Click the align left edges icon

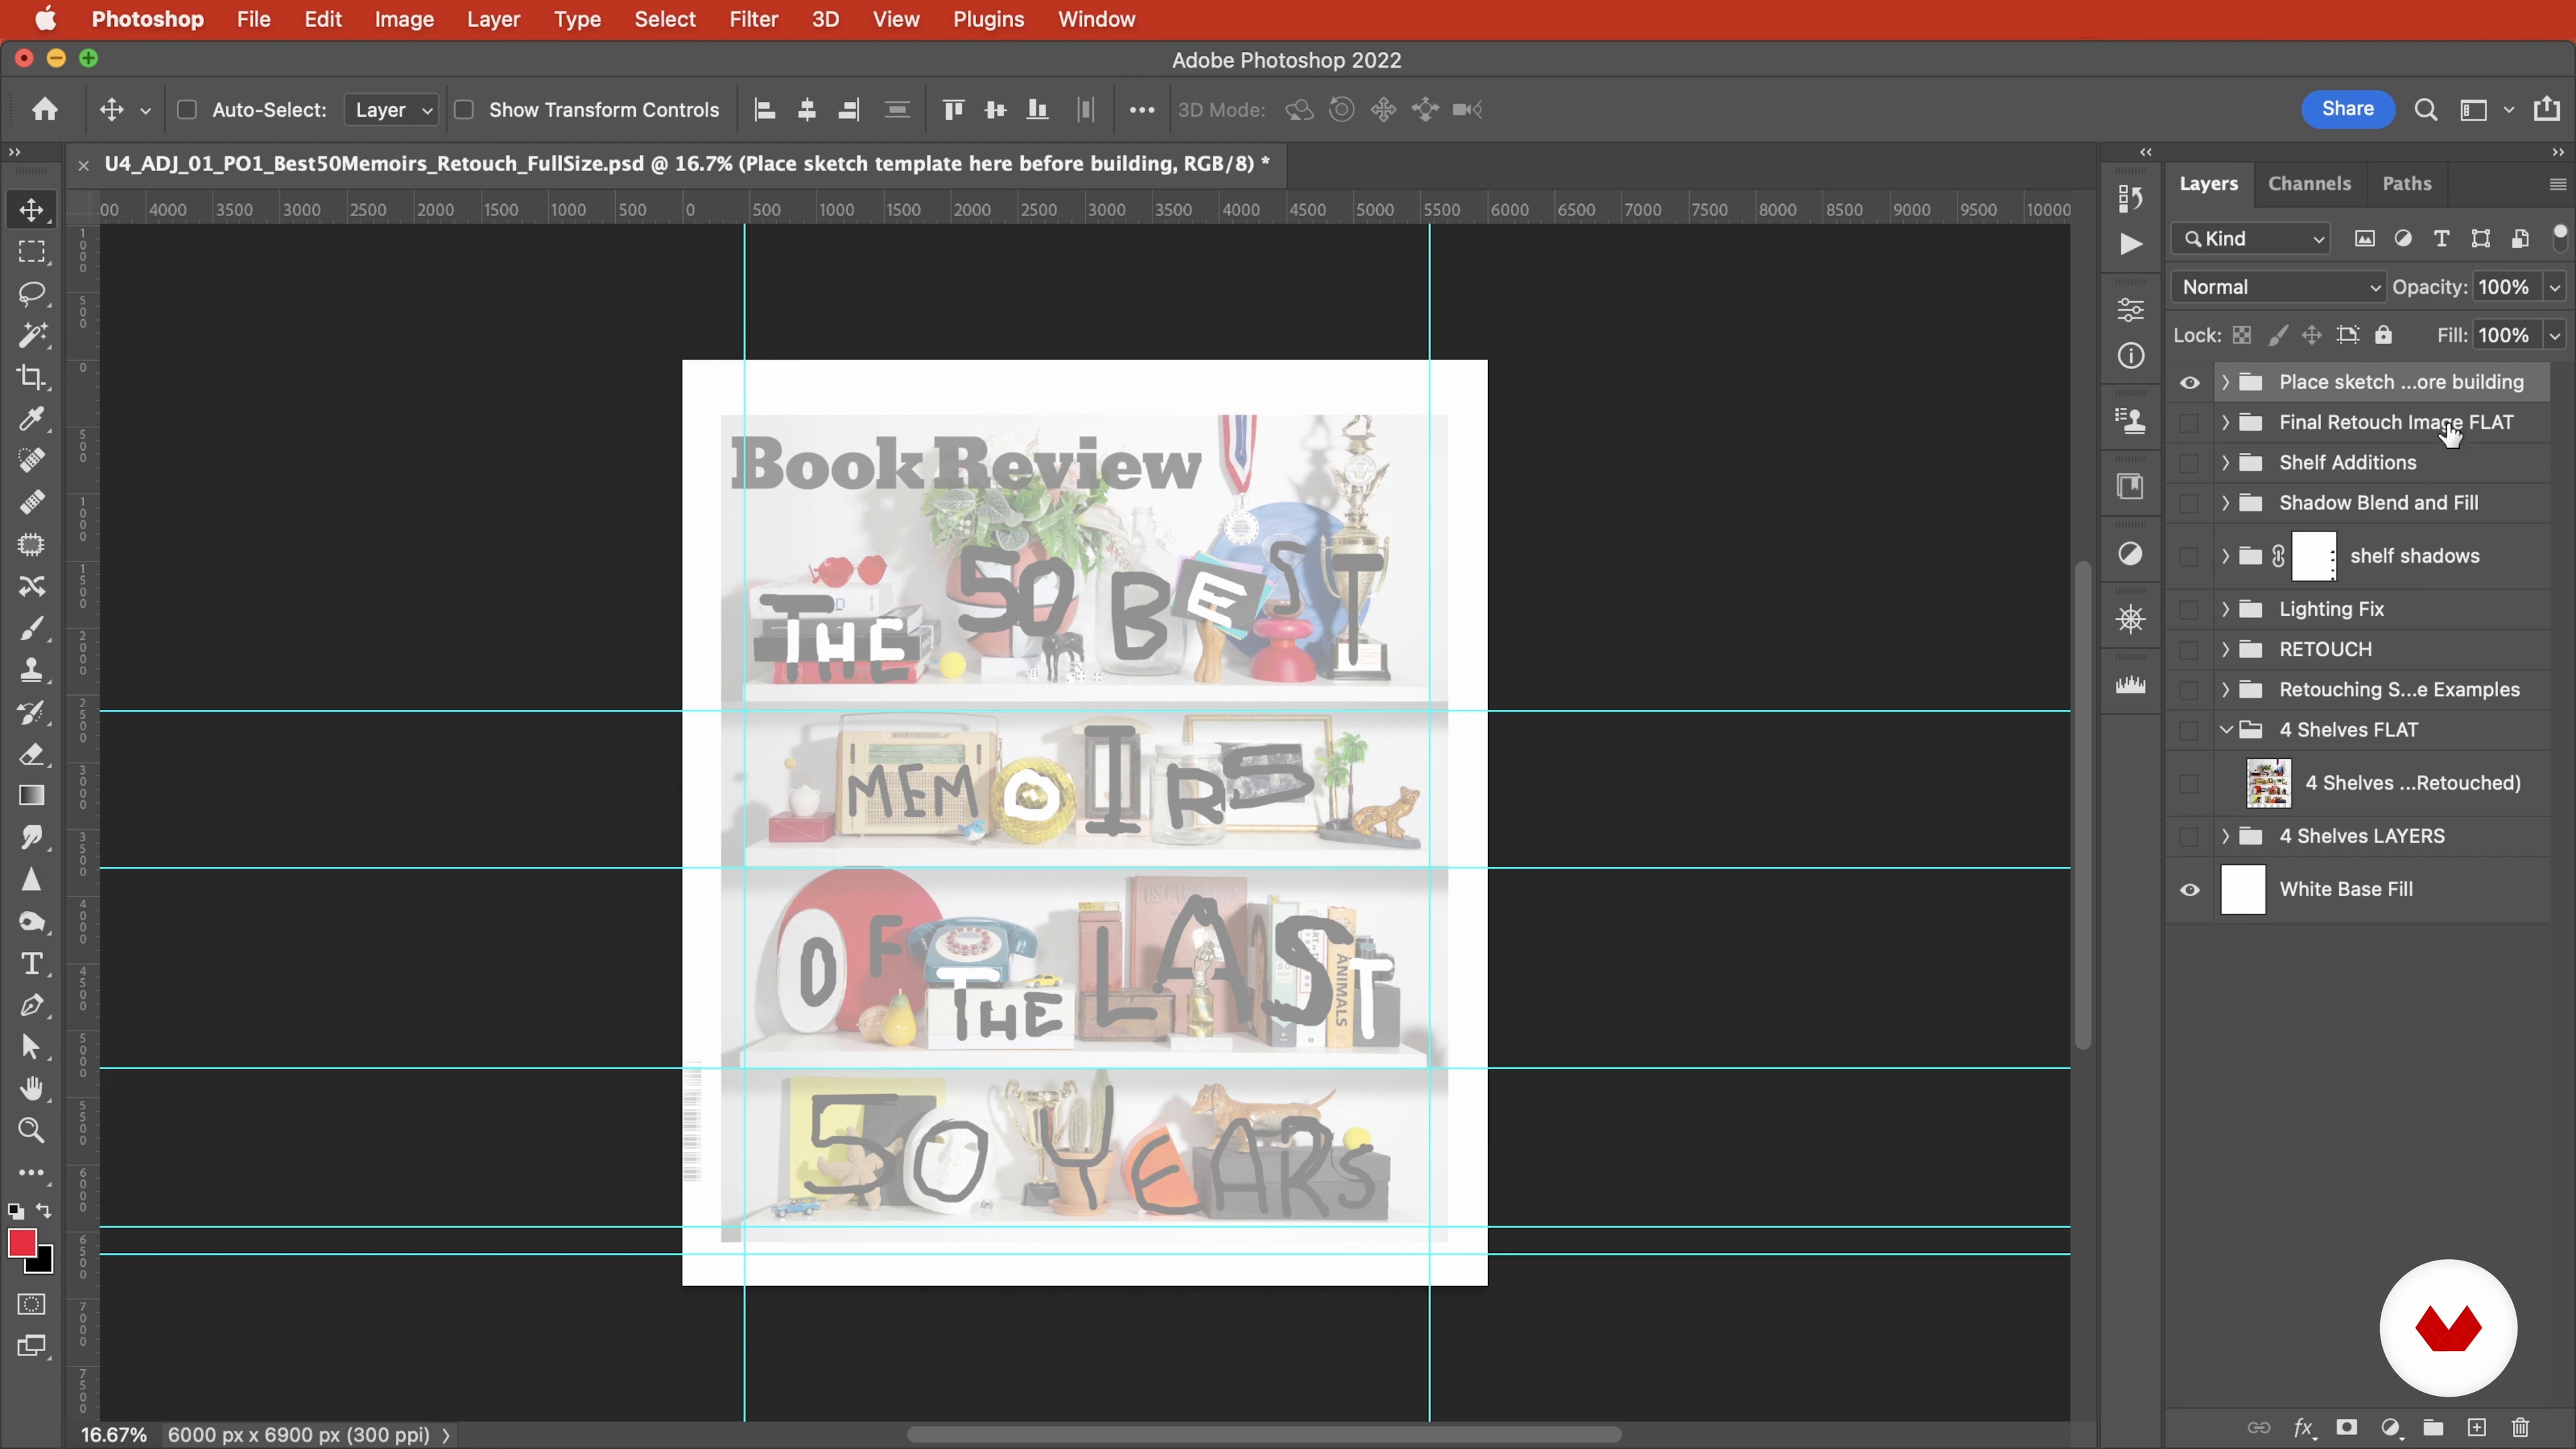pos(765,110)
